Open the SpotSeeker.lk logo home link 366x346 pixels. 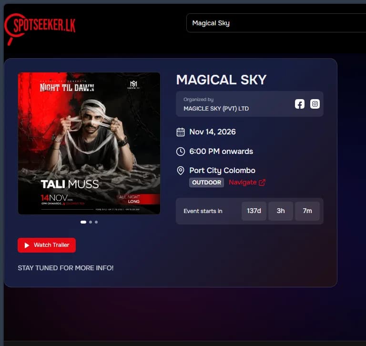coord(40,29)
